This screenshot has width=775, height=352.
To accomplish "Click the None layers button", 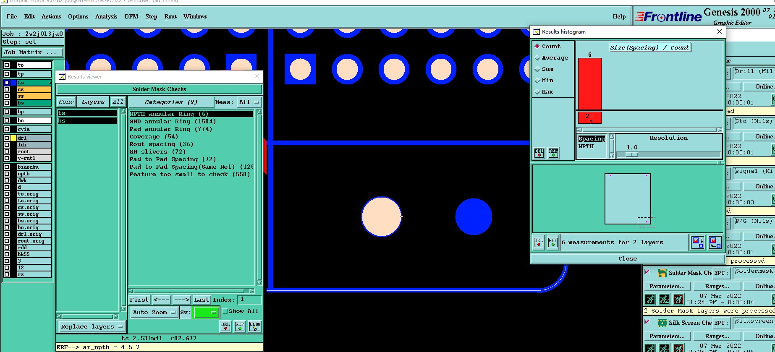I will 66,102.
